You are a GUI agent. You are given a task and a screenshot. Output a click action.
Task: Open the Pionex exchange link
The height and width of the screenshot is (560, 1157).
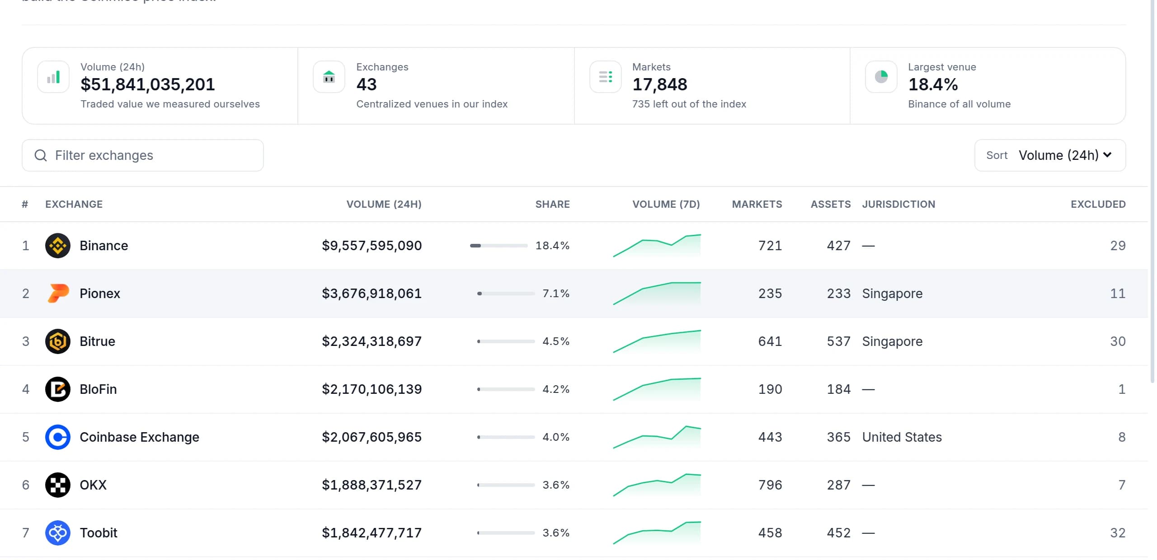pyautogui.click(x=100, y=294)
